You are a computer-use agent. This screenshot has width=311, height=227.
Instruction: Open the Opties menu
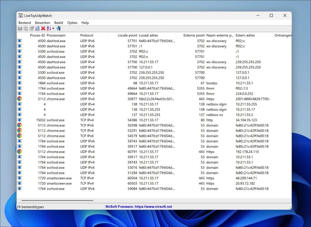pyautogui.click(x=72, y=22)
